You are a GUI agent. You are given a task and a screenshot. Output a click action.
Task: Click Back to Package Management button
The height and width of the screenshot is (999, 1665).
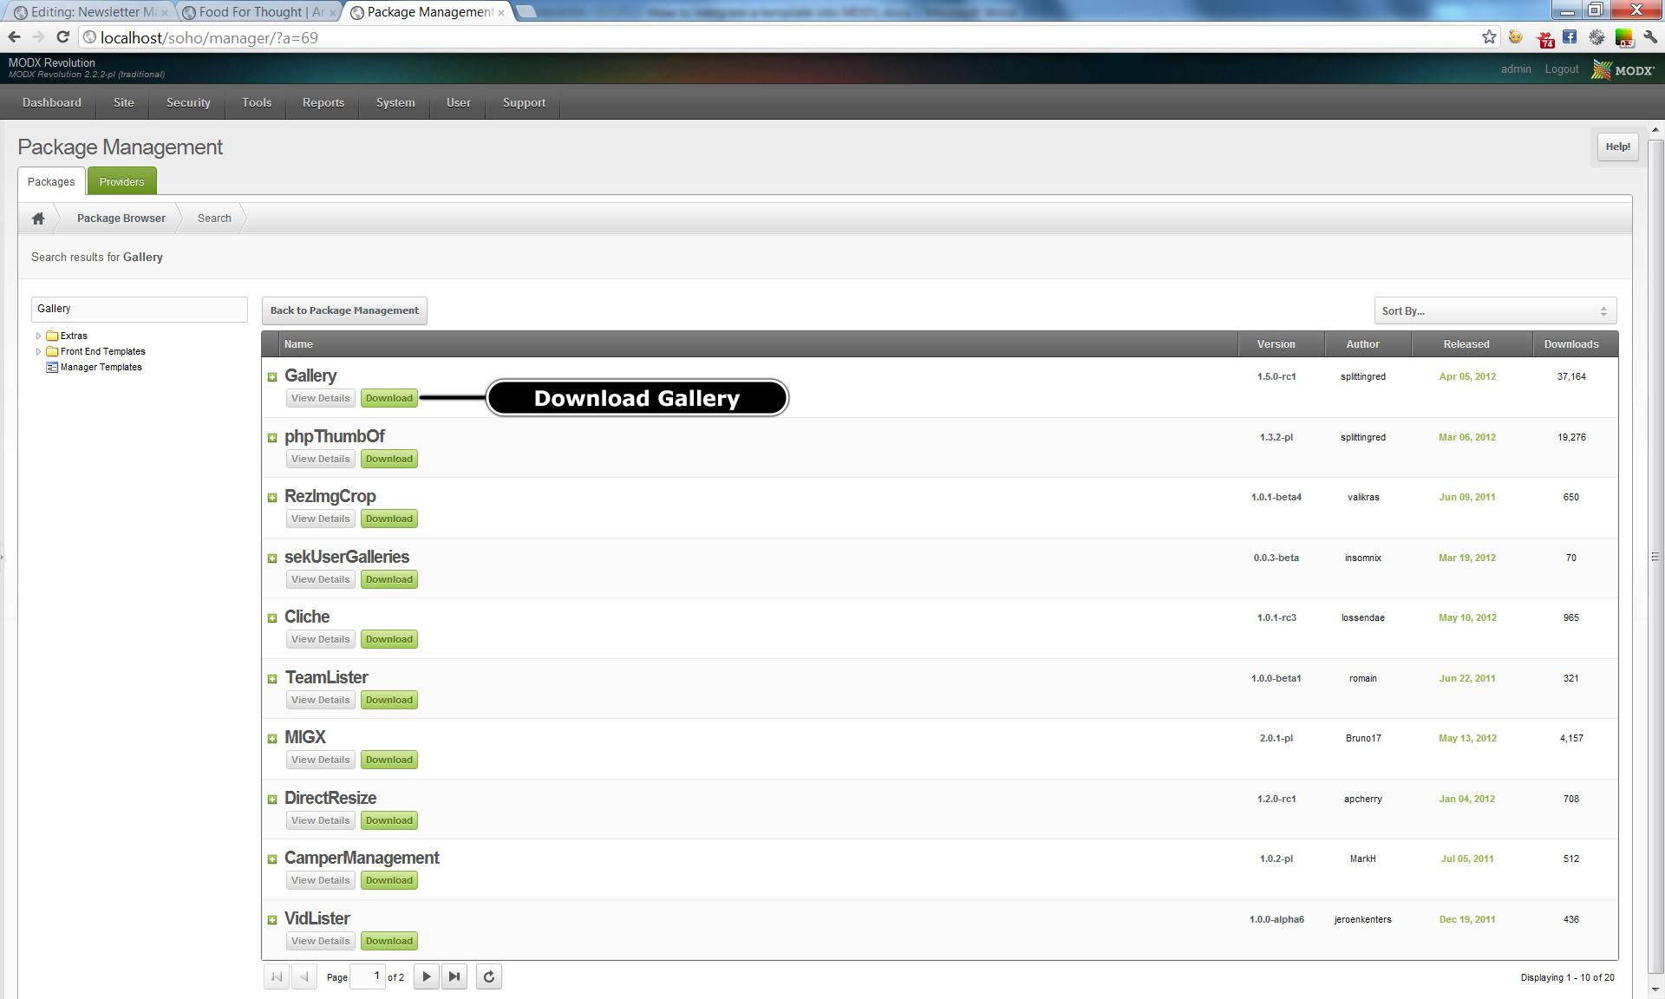point(344,310)
